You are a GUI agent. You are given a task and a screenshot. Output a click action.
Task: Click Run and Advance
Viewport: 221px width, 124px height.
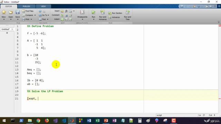coord(103,15)
